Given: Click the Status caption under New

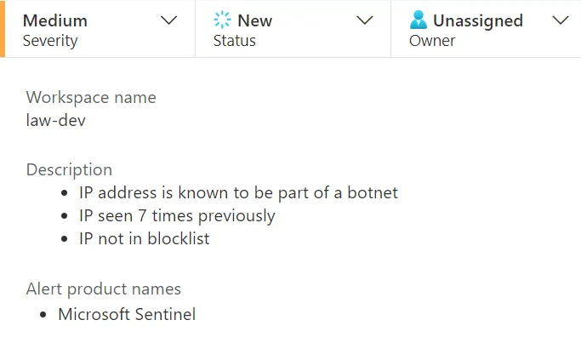Looking at the screenshot, I should 235,40.
